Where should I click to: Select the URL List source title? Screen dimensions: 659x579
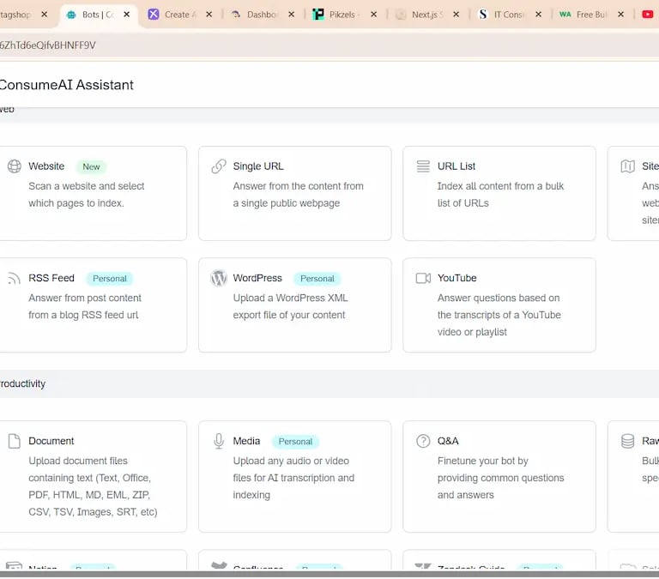coord(456,166)
